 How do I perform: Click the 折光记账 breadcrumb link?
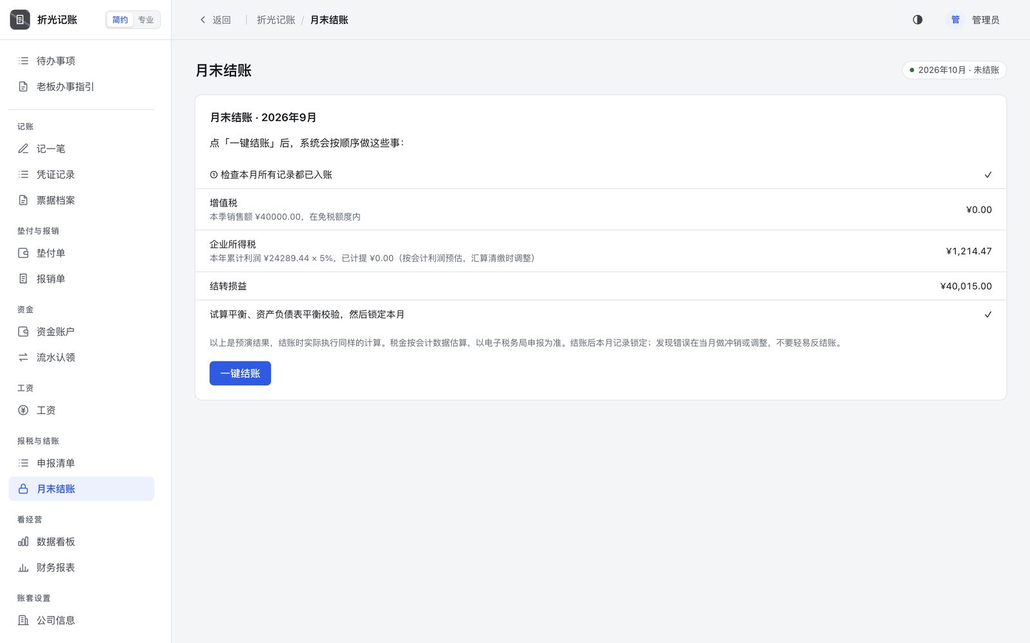tap(276, 20)
